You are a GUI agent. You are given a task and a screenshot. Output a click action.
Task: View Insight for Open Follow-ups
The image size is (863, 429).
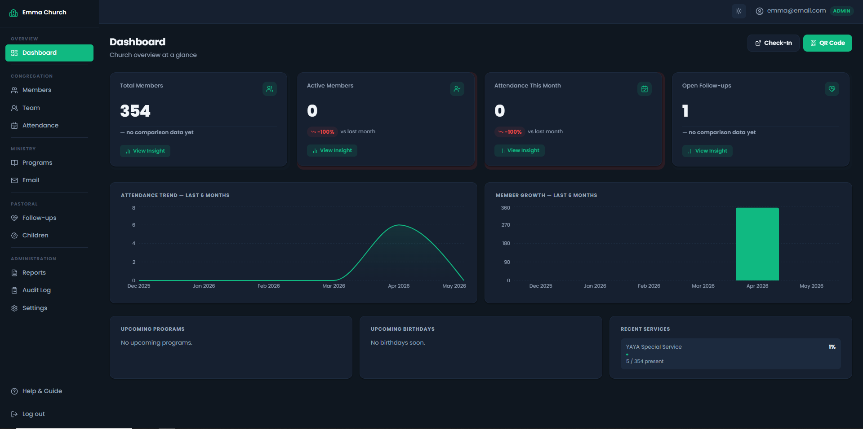(707, 151)
